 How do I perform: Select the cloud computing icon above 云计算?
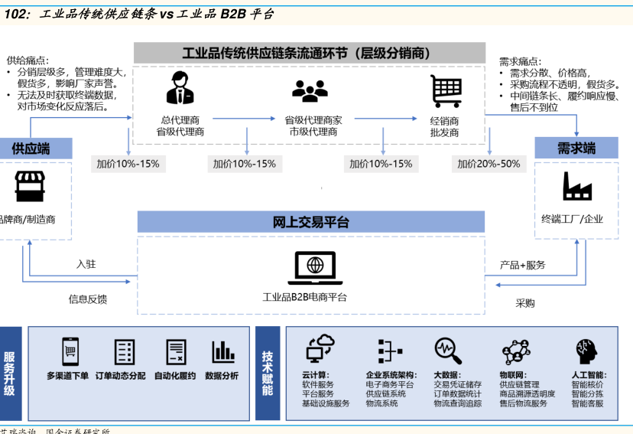pos(320,350)
